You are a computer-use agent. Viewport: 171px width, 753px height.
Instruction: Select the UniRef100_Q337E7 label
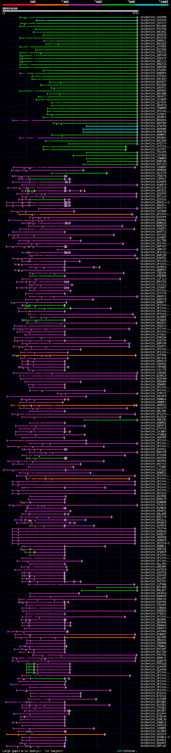pyautogui.click(x=153, y=149)
